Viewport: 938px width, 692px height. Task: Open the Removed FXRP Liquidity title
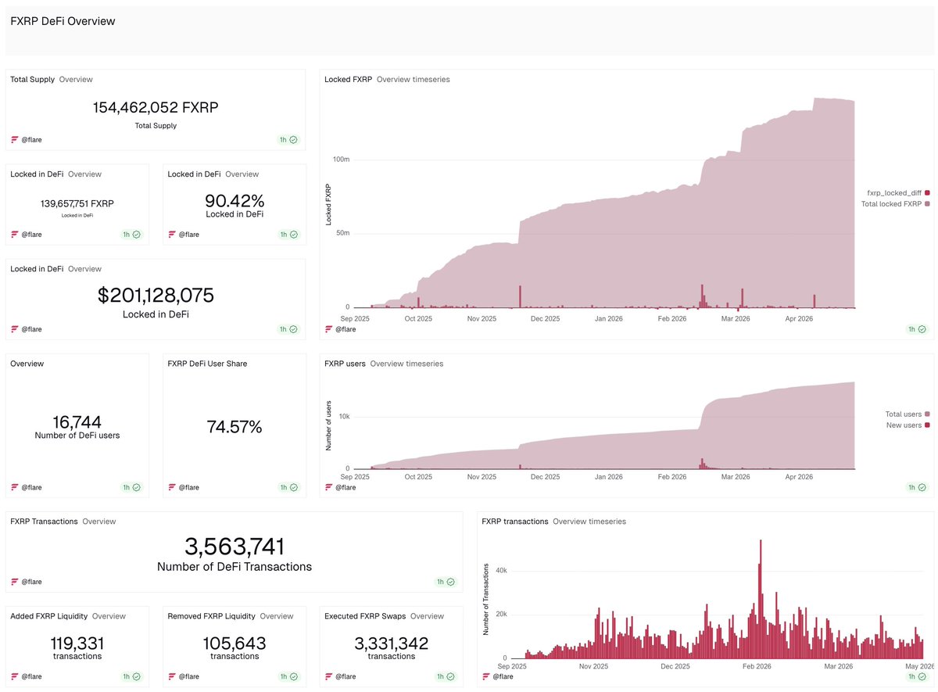click(x=211, y=616)
